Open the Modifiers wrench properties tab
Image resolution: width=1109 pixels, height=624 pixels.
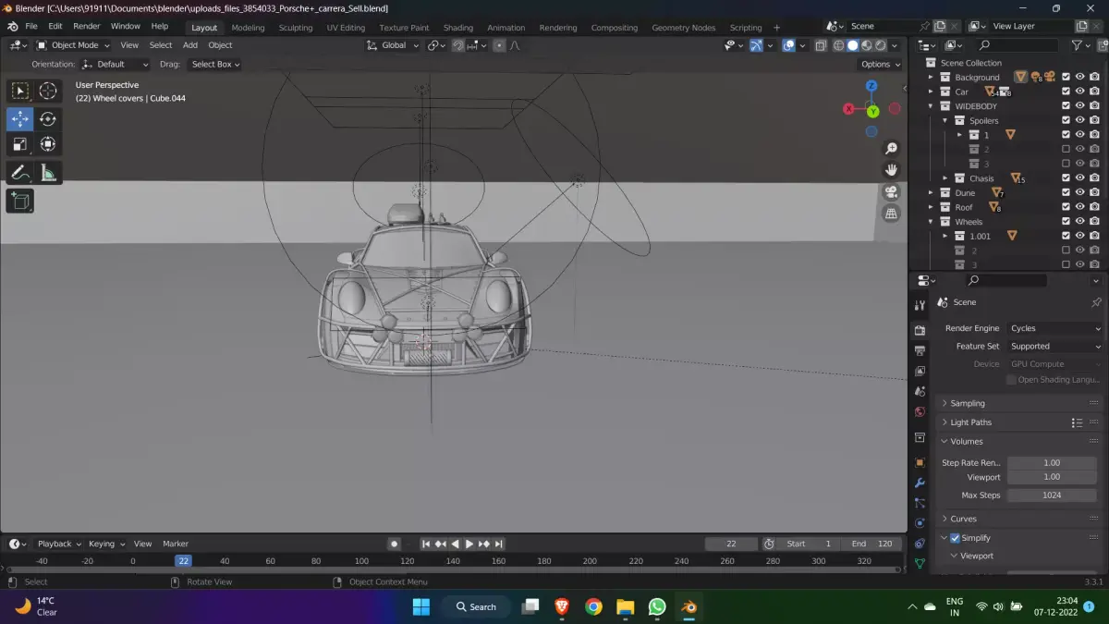tap(920, 483)
